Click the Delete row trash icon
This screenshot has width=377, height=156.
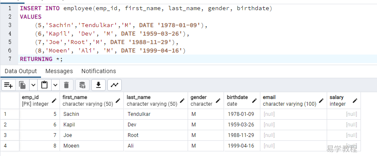pos(66,85)
